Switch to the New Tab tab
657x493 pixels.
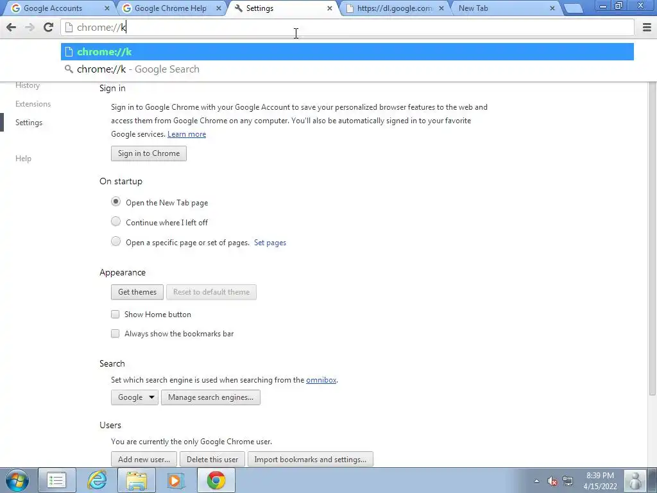pos(504,8)
